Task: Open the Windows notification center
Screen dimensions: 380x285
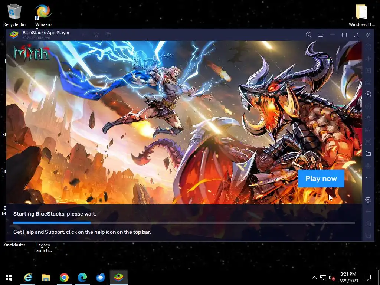Action: [x=368, y=278]
